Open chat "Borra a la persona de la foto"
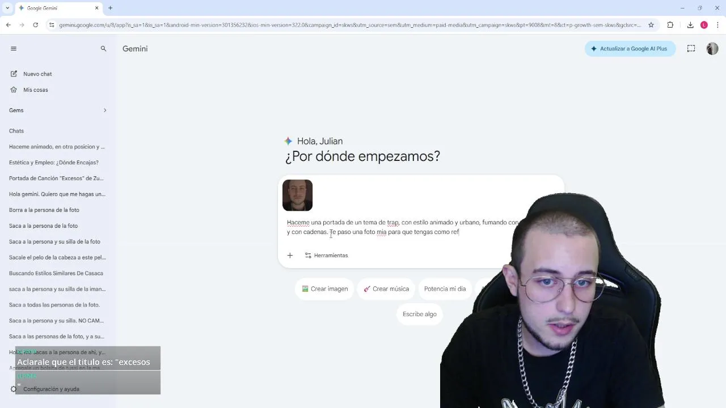 (x=44, y=210)
